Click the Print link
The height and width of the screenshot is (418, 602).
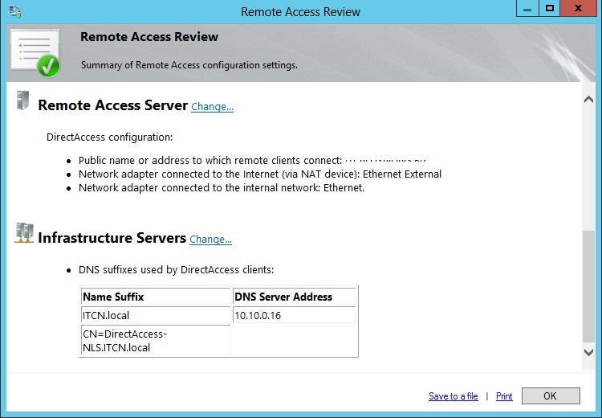(x=504, y=396)
